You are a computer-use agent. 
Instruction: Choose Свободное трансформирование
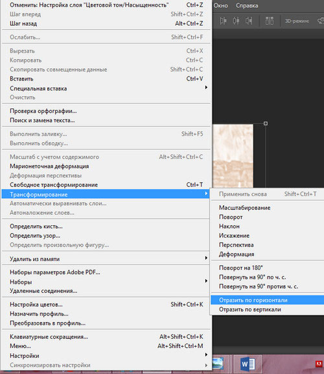(x=106, y=185)
